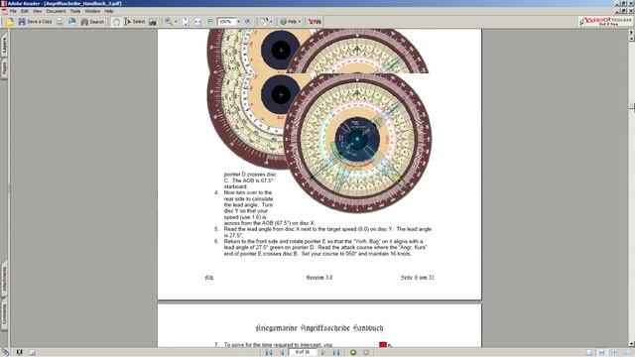
Task: Select Single Page layout icon
Action: (x=589, y=353)
